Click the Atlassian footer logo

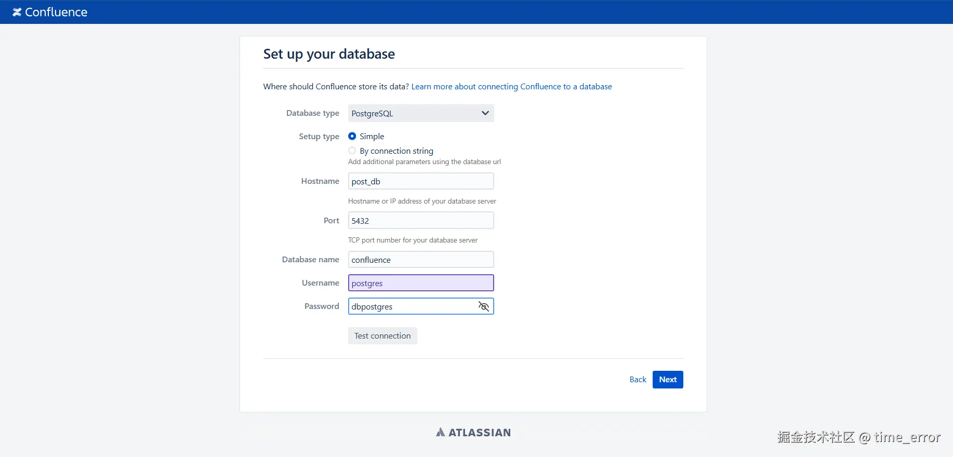coord(473,432)
